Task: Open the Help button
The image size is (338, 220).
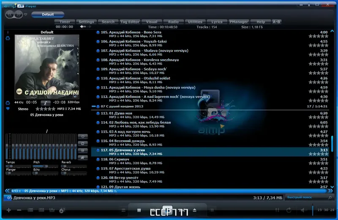Action: coord(260,22)
